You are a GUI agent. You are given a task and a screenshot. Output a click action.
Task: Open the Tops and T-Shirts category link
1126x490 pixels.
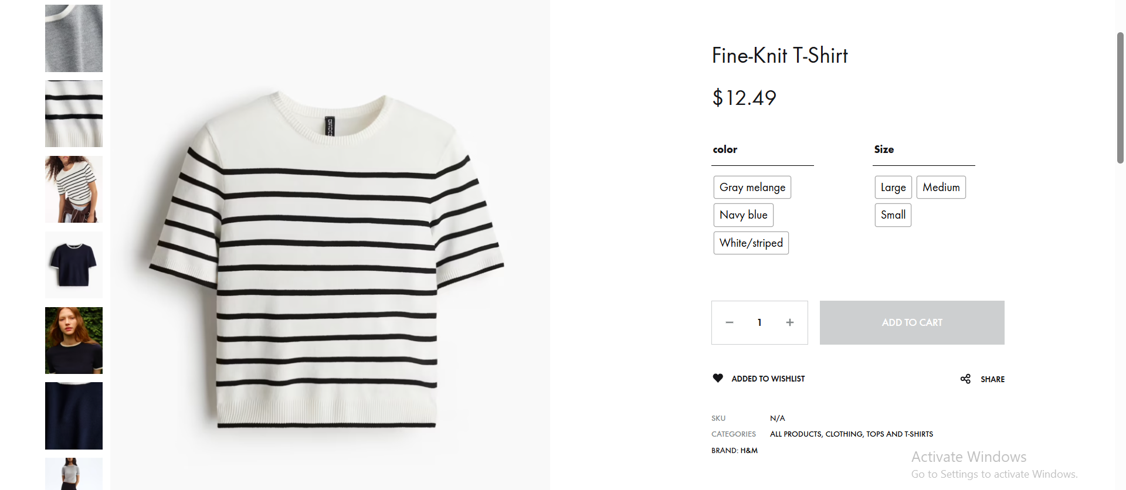(900, 434)
